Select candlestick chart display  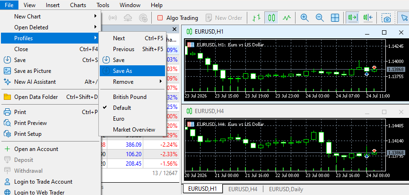tap(271, 18)
